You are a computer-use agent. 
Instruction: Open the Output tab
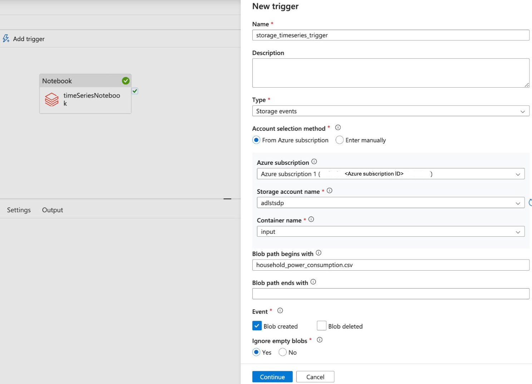point(53,210)
